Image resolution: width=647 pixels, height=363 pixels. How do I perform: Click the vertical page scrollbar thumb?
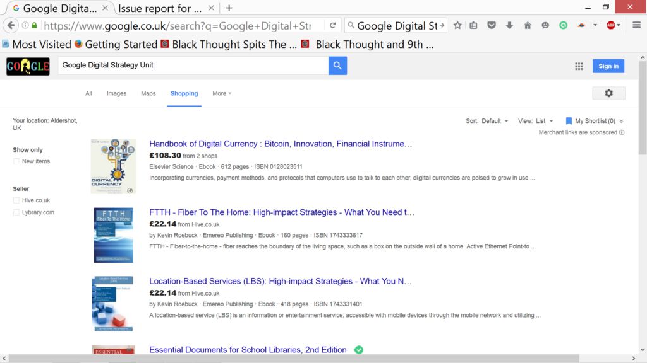click(643, 108)
